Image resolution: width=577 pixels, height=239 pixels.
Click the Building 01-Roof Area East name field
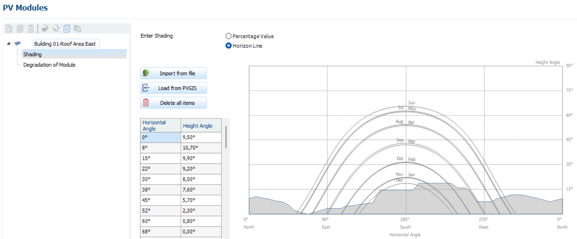[66, 44]
